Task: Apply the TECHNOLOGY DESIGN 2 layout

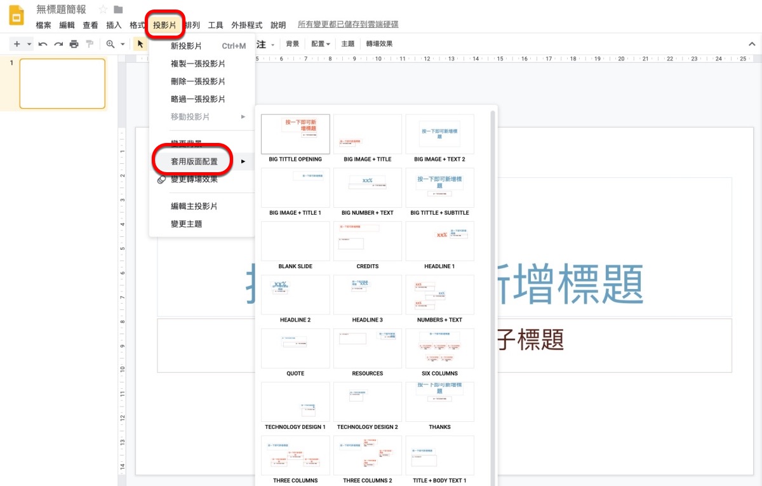Action: pos(368,402)
